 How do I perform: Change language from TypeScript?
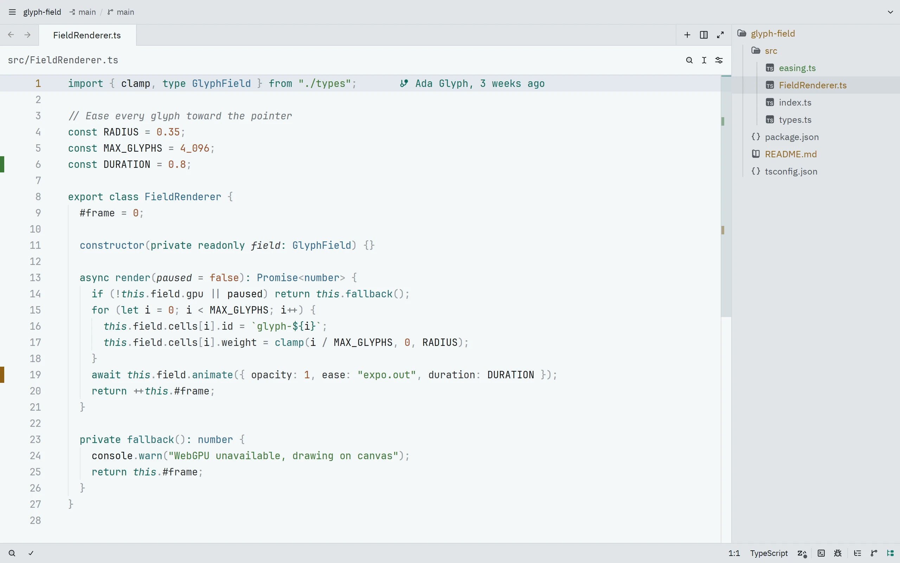(x=769, y=553)
